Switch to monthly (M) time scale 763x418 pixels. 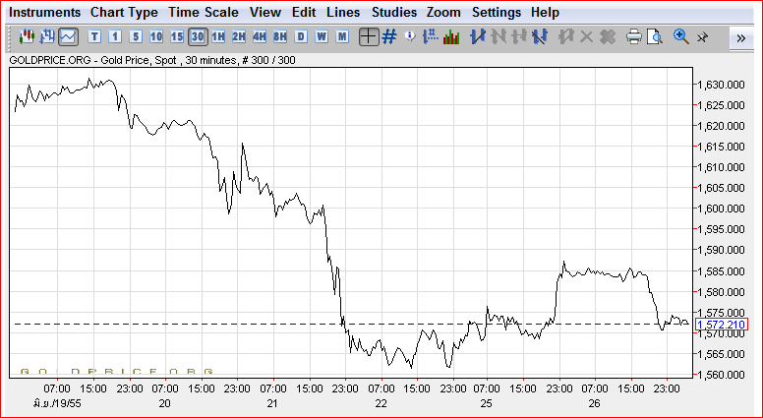pyautogui.click(x=342, y=36)
